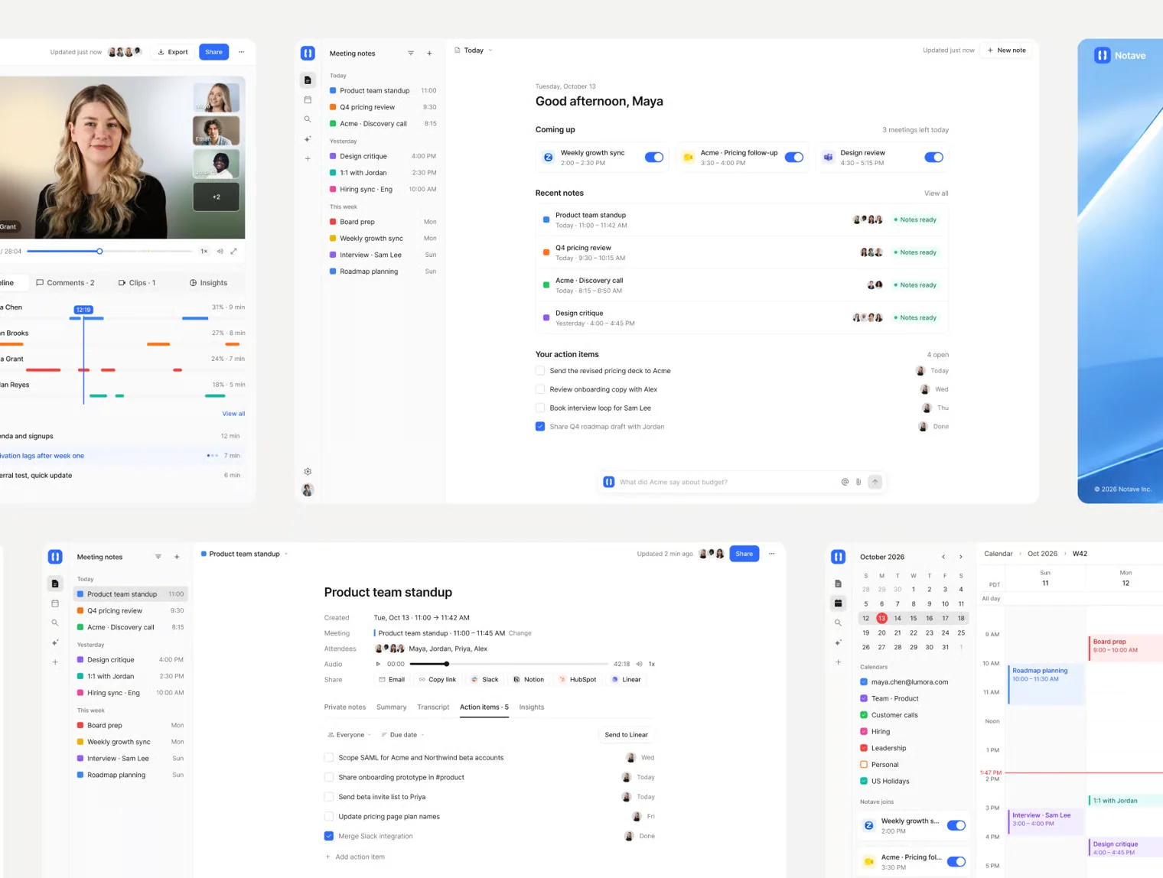Viewport: 1163px width, 878px height.
Task: Play audio in Product team standup note
Action: tap(378, 664)
